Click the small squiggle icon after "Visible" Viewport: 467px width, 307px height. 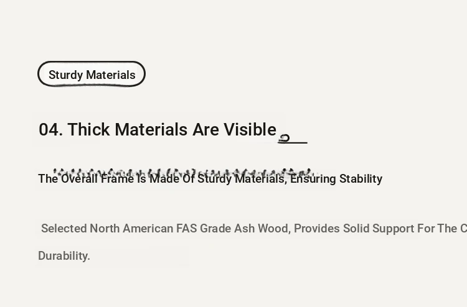tap(284, 139)
